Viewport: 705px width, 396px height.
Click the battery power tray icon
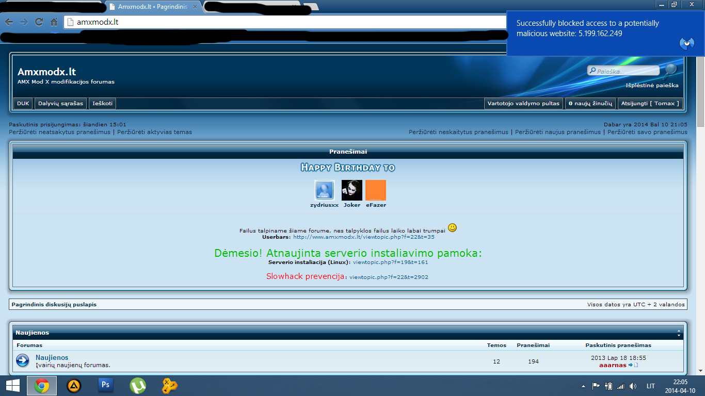tap(608, 386)
